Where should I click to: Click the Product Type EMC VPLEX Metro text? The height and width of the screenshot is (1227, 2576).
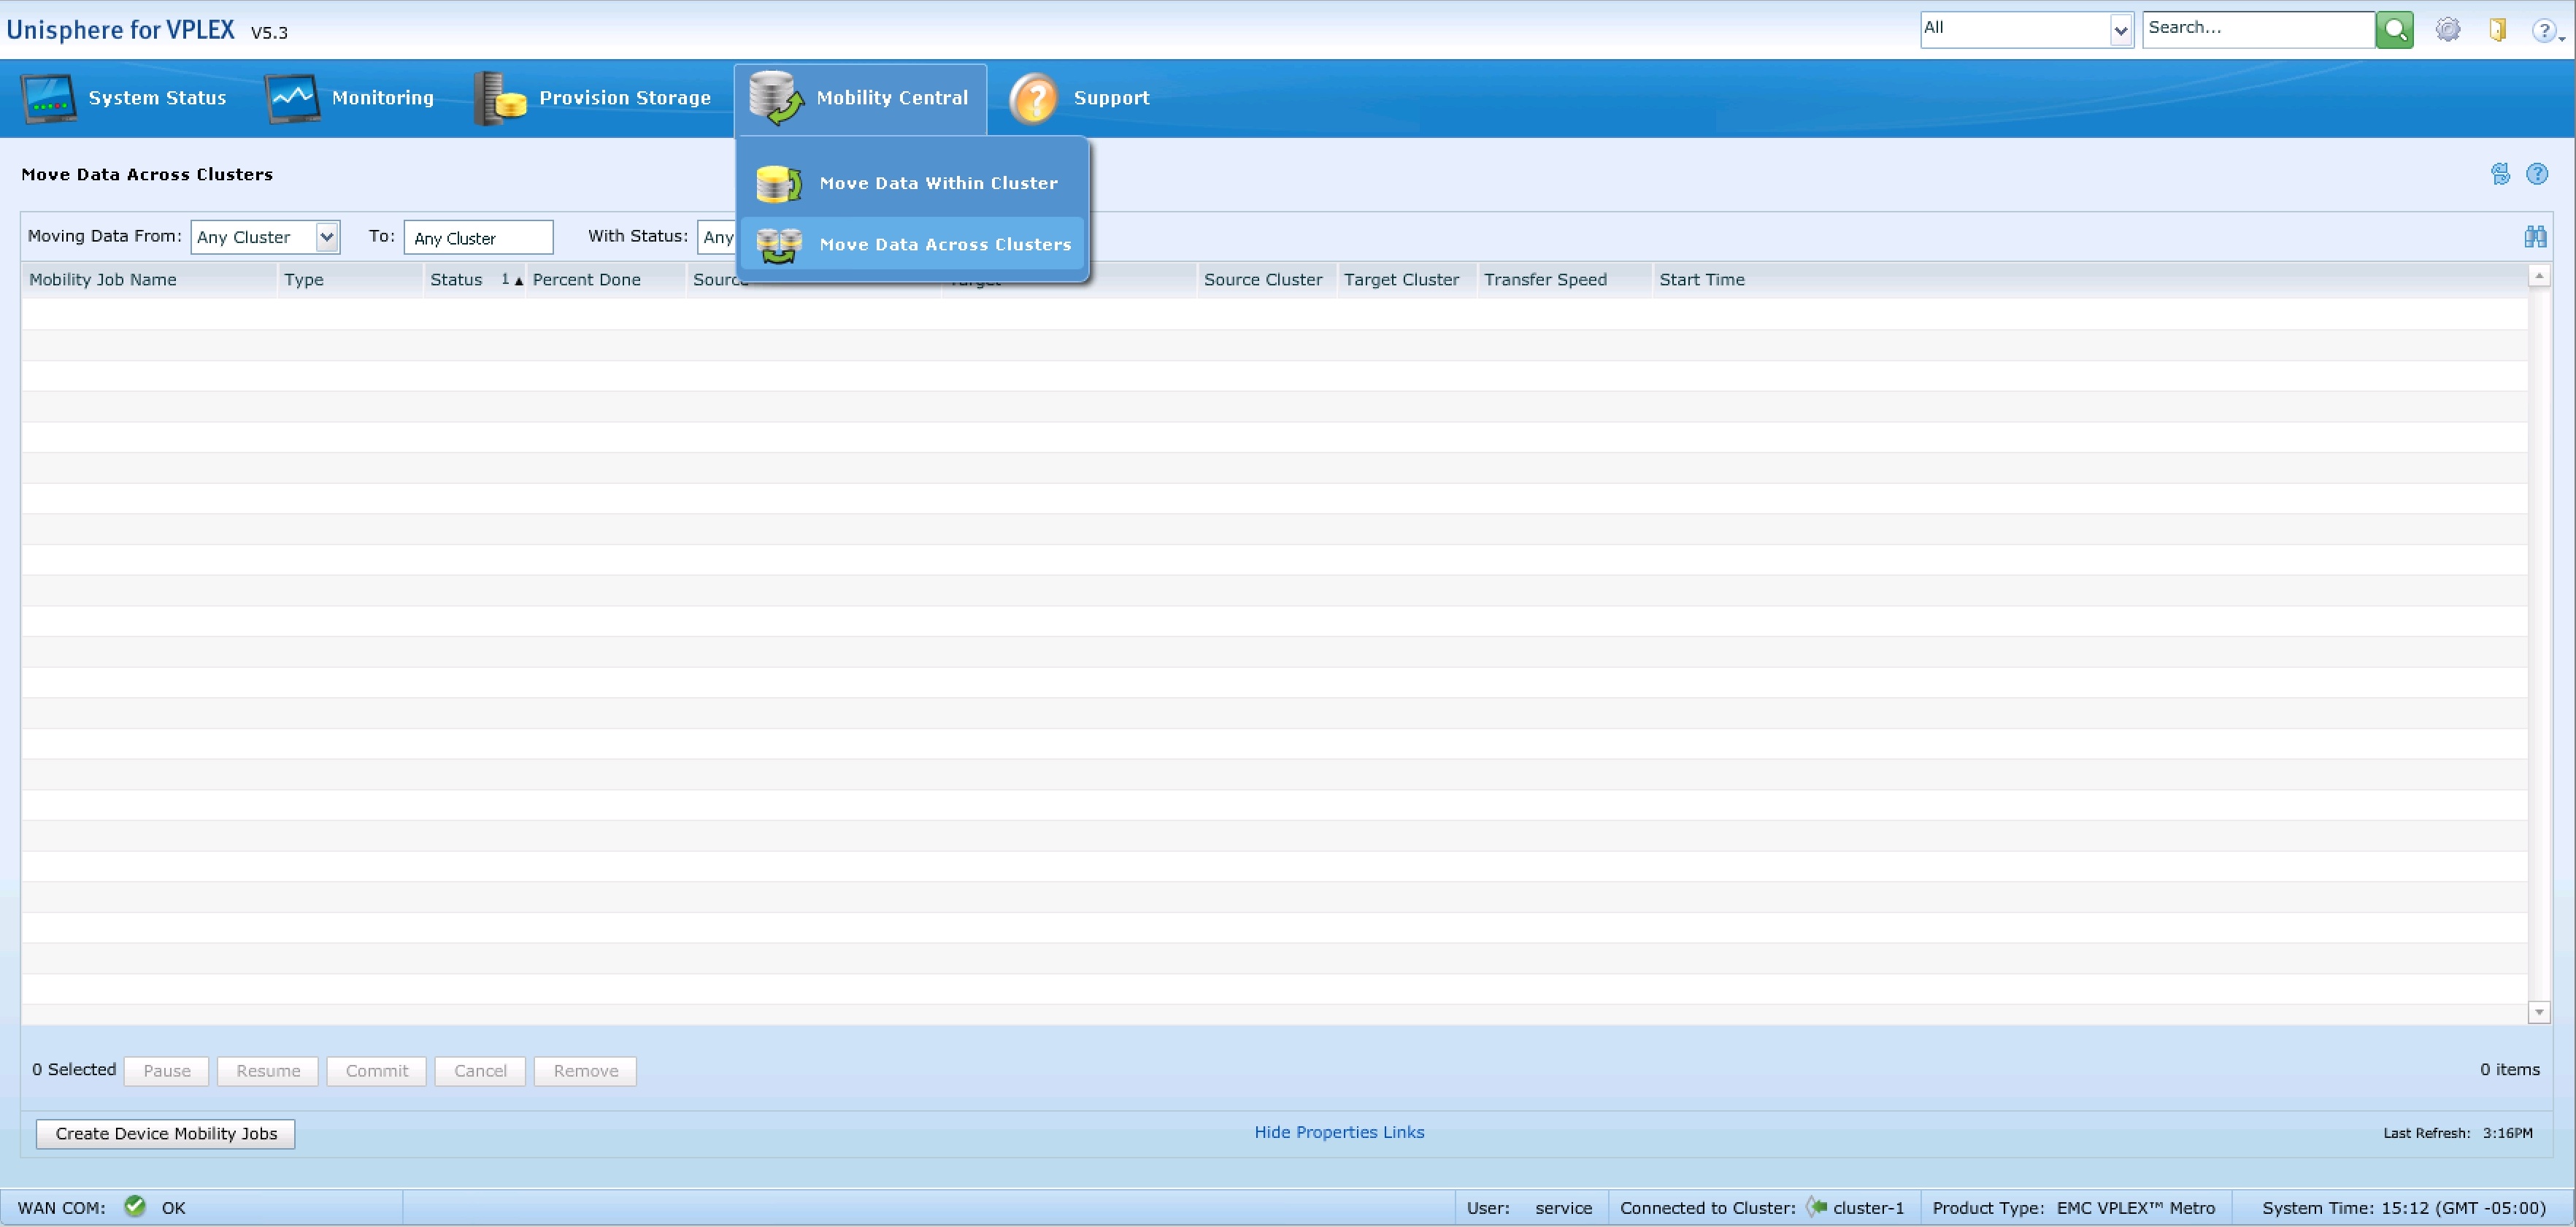2073,1208
